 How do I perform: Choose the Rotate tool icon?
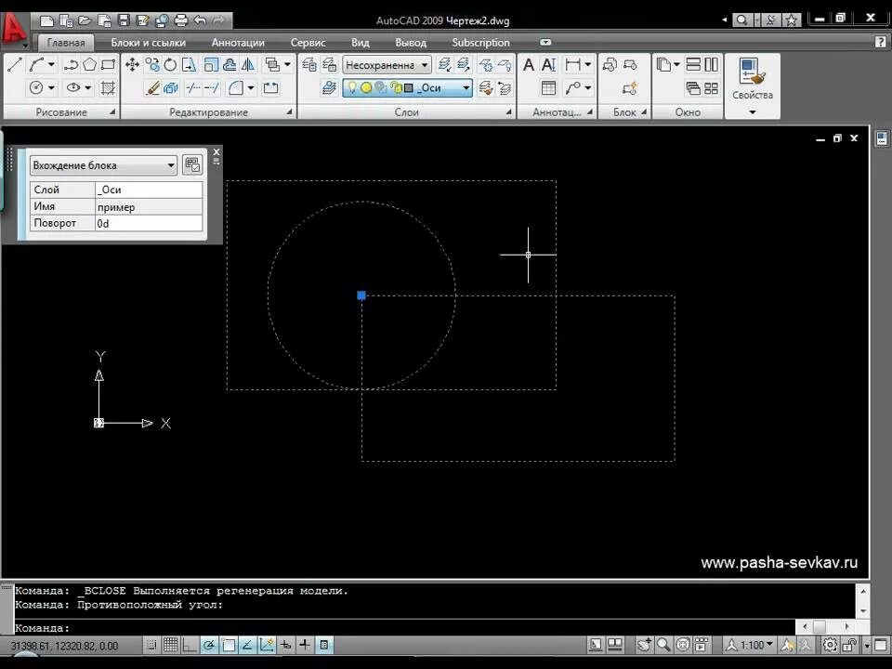170,65
